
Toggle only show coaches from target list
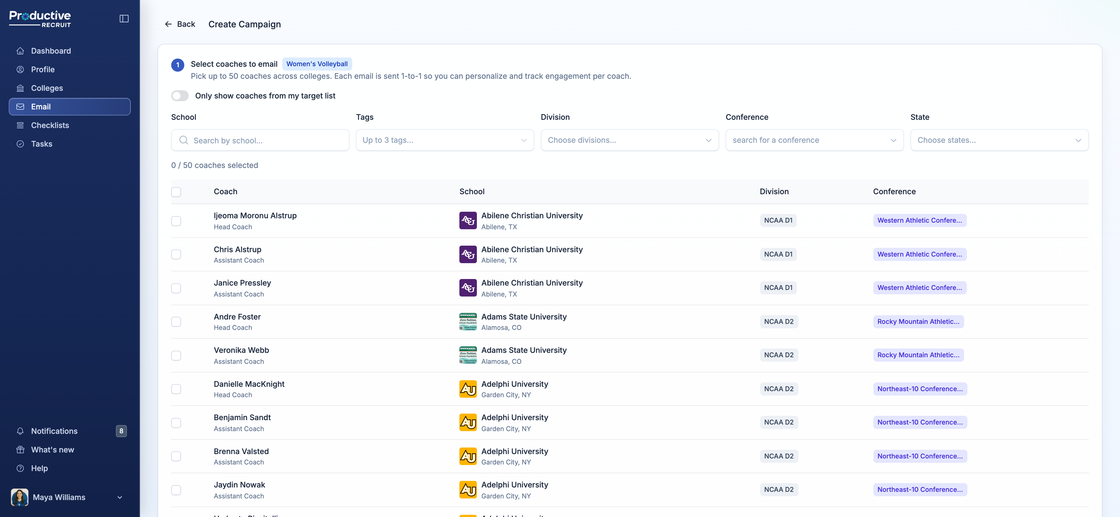[180, 96]
